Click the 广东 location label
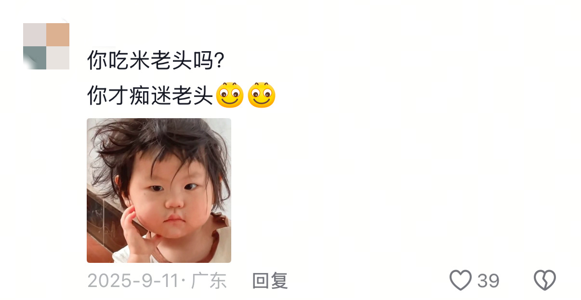The image size is (581, 300). tap(209, 281)
